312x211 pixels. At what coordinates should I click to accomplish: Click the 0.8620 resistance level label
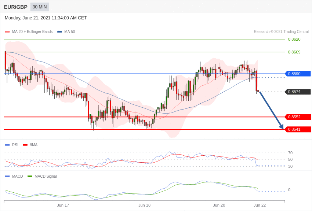[294, 39]
